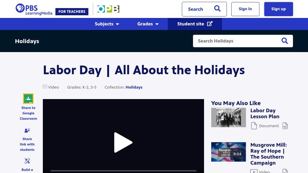Click the 'Grades: K-2, 3-5' text

82,87
